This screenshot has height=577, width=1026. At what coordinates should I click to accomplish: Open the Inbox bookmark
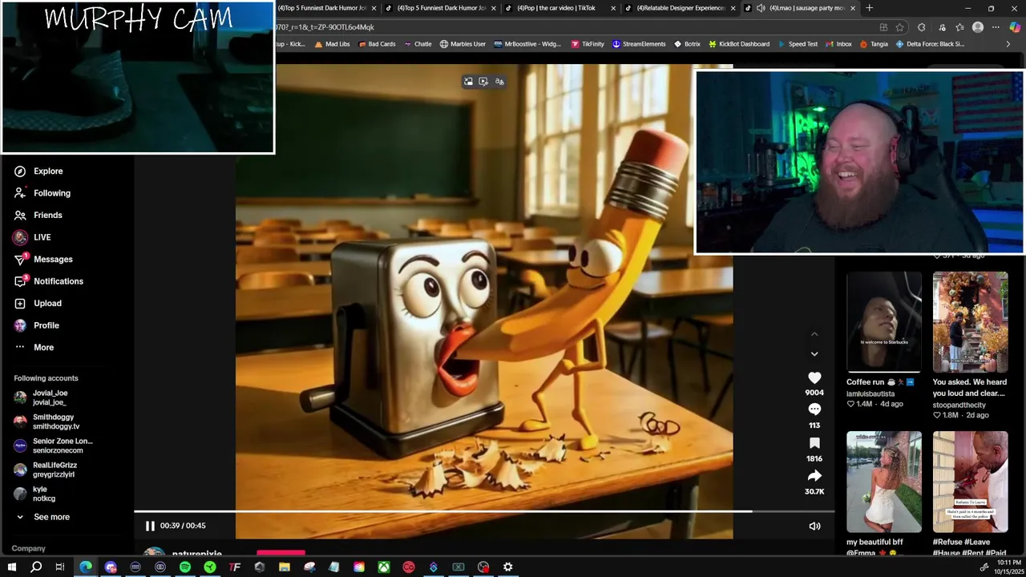(838, 44)
